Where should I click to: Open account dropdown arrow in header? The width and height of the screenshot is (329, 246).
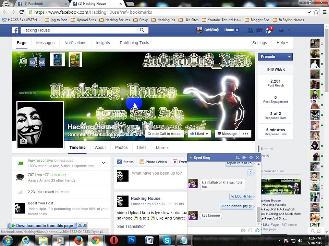289,30
